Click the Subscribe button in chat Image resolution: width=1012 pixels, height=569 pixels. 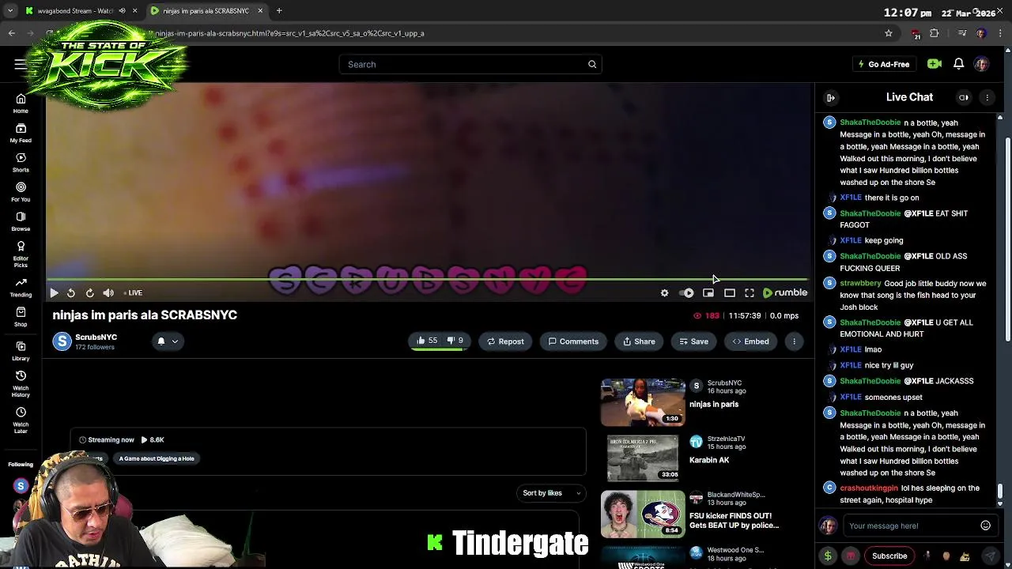click(889, 556)
